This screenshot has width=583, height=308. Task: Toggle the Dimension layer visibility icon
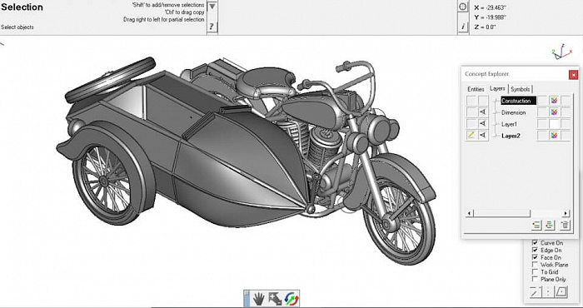click(482, 112)
